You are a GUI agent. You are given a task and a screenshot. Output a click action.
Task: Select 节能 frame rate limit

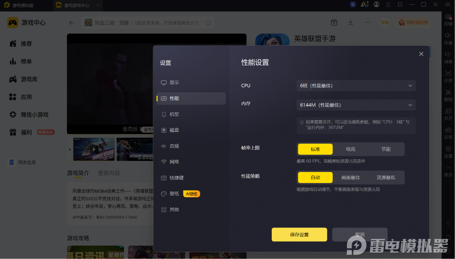tap(386, 149)
